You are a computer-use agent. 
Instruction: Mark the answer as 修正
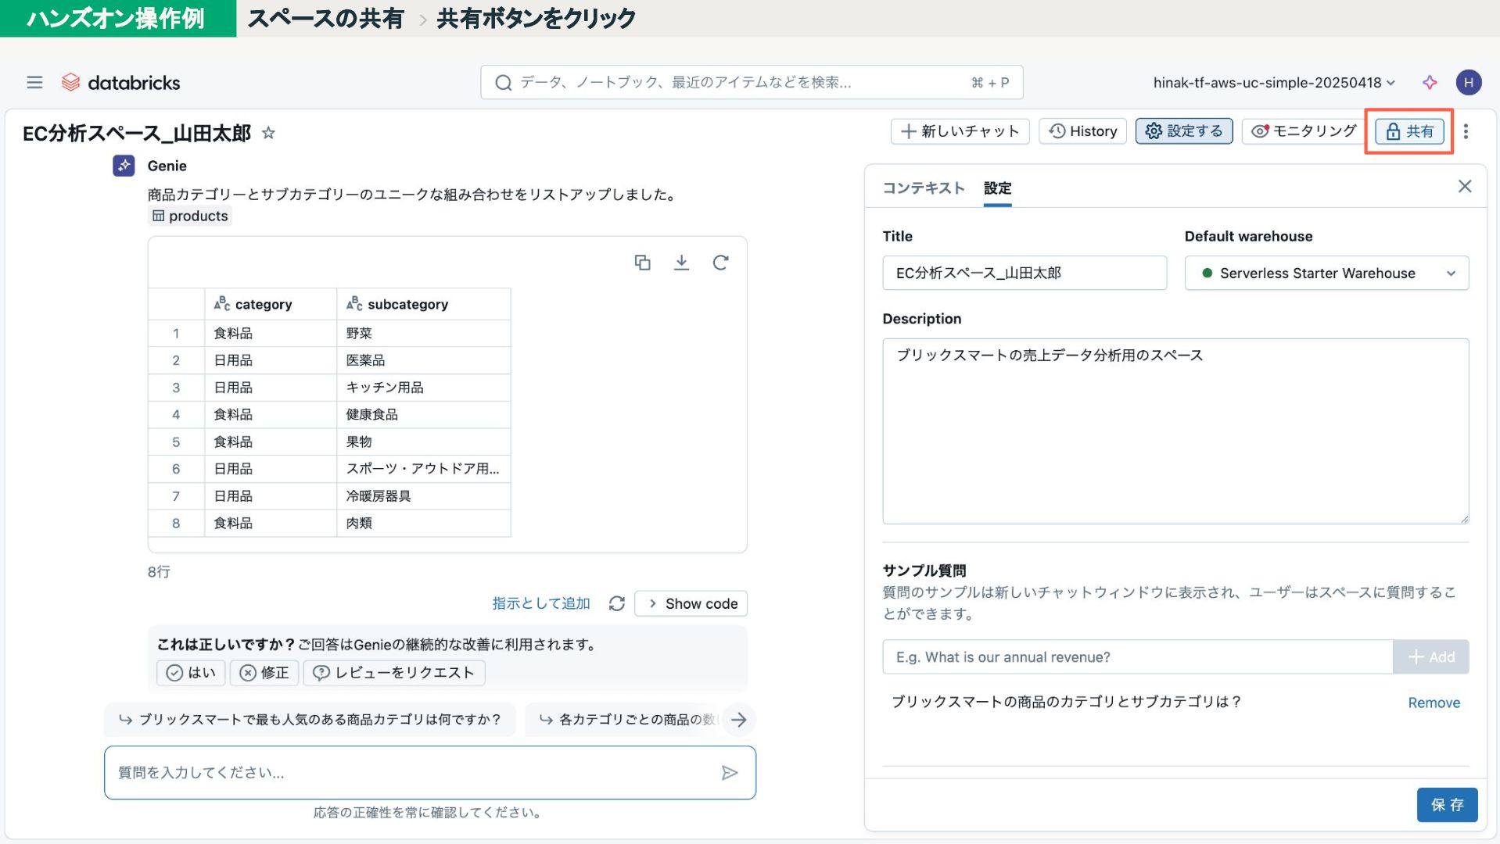(x=264, y=673)
